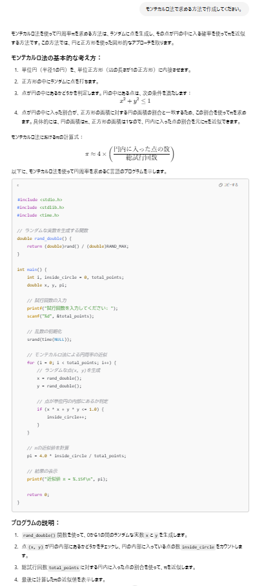264x586 pixels.
Task: Click the 'c' language label of code block
Action: click(x=18, y=185)
